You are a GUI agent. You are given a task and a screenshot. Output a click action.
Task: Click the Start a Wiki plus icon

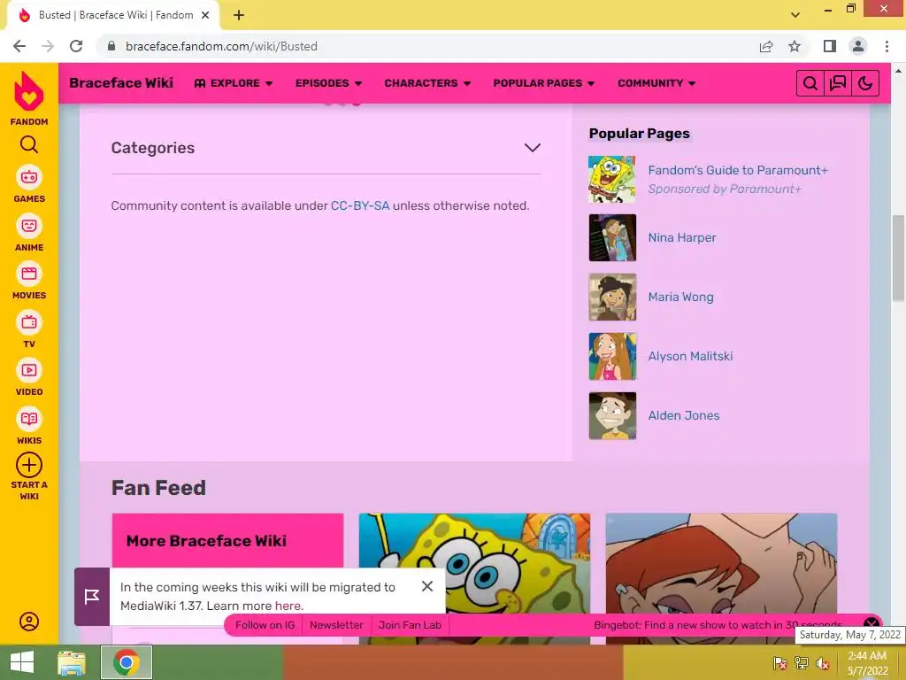(29, 465)
